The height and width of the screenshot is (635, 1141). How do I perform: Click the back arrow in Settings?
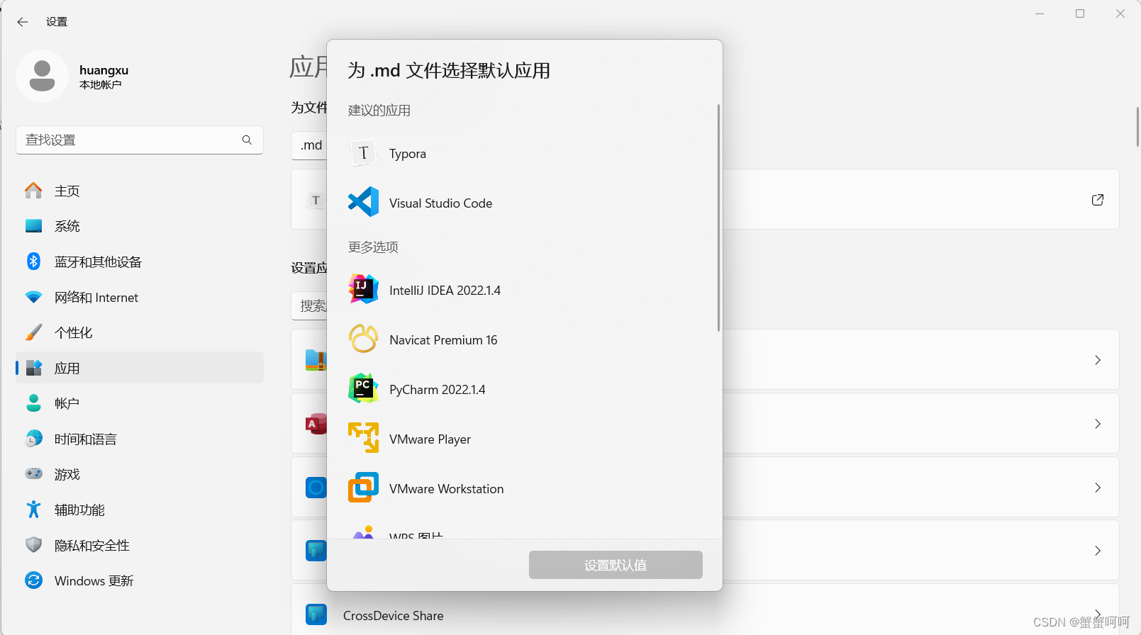23,22
